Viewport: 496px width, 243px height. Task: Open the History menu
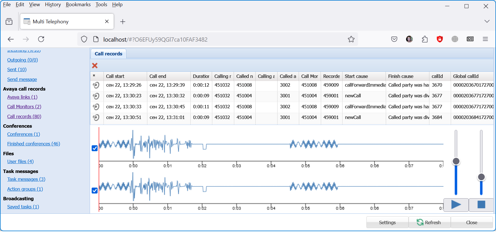tap(53, 4)
